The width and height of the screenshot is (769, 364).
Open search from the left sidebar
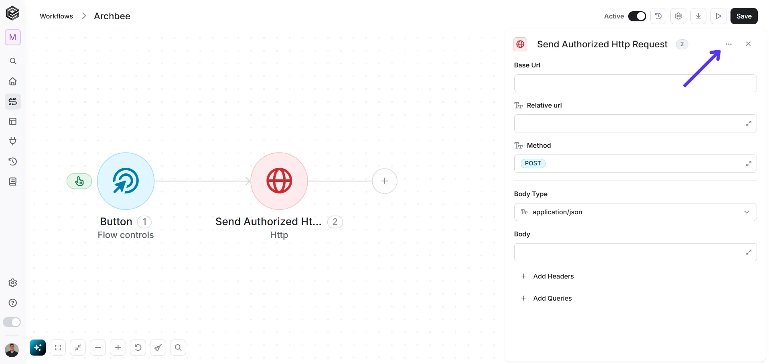13,61
